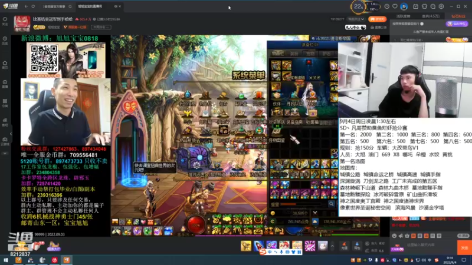Click the crown icon in the chat toolbar

click(x=407, y=236)
